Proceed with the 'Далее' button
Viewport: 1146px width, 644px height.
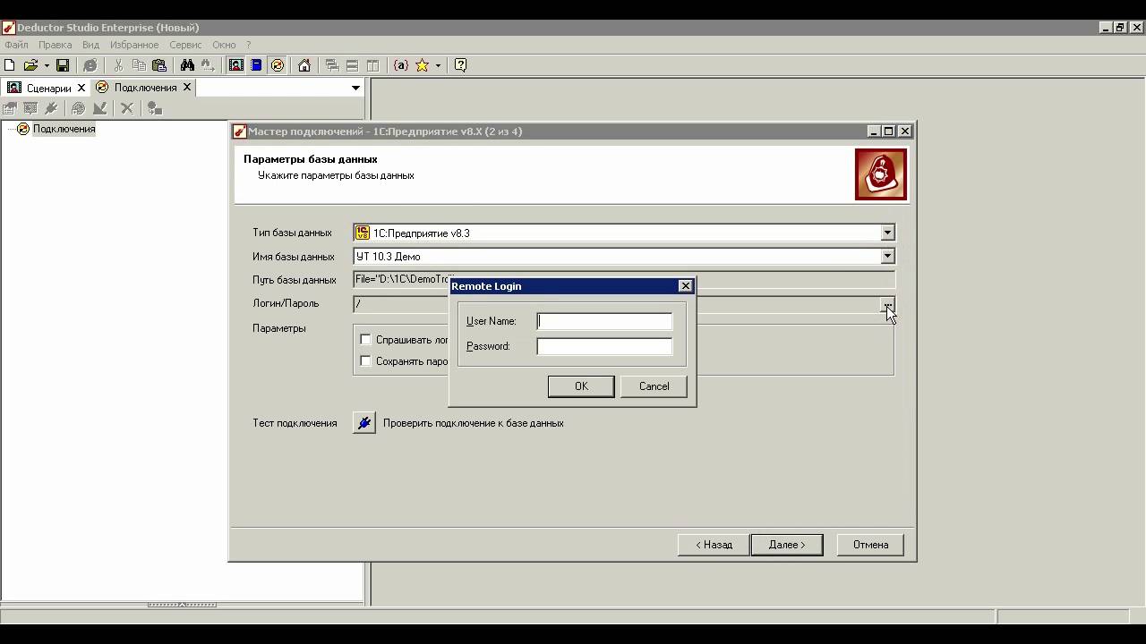tap(787, 545)
